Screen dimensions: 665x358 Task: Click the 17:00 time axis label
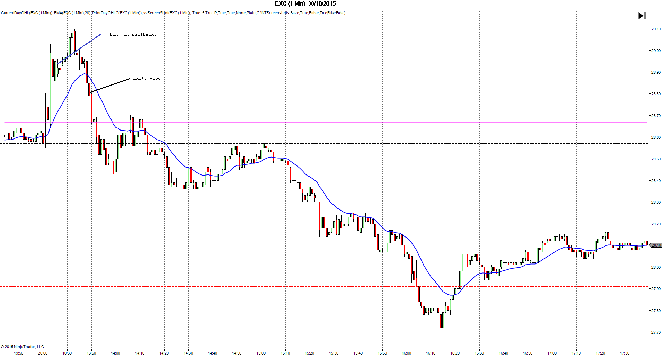(x=552, y=353)
